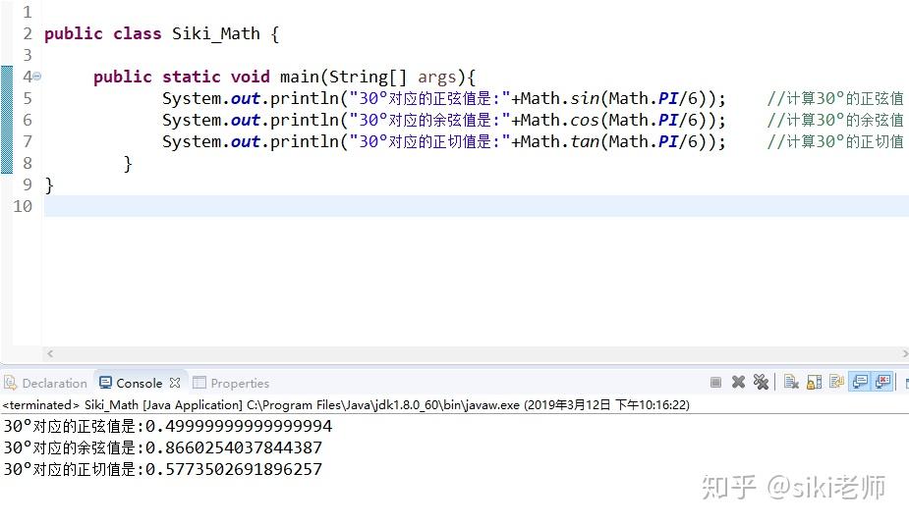Click the closing brace on line 9
This screenshot has width=909, height=525.
(49, 185)
